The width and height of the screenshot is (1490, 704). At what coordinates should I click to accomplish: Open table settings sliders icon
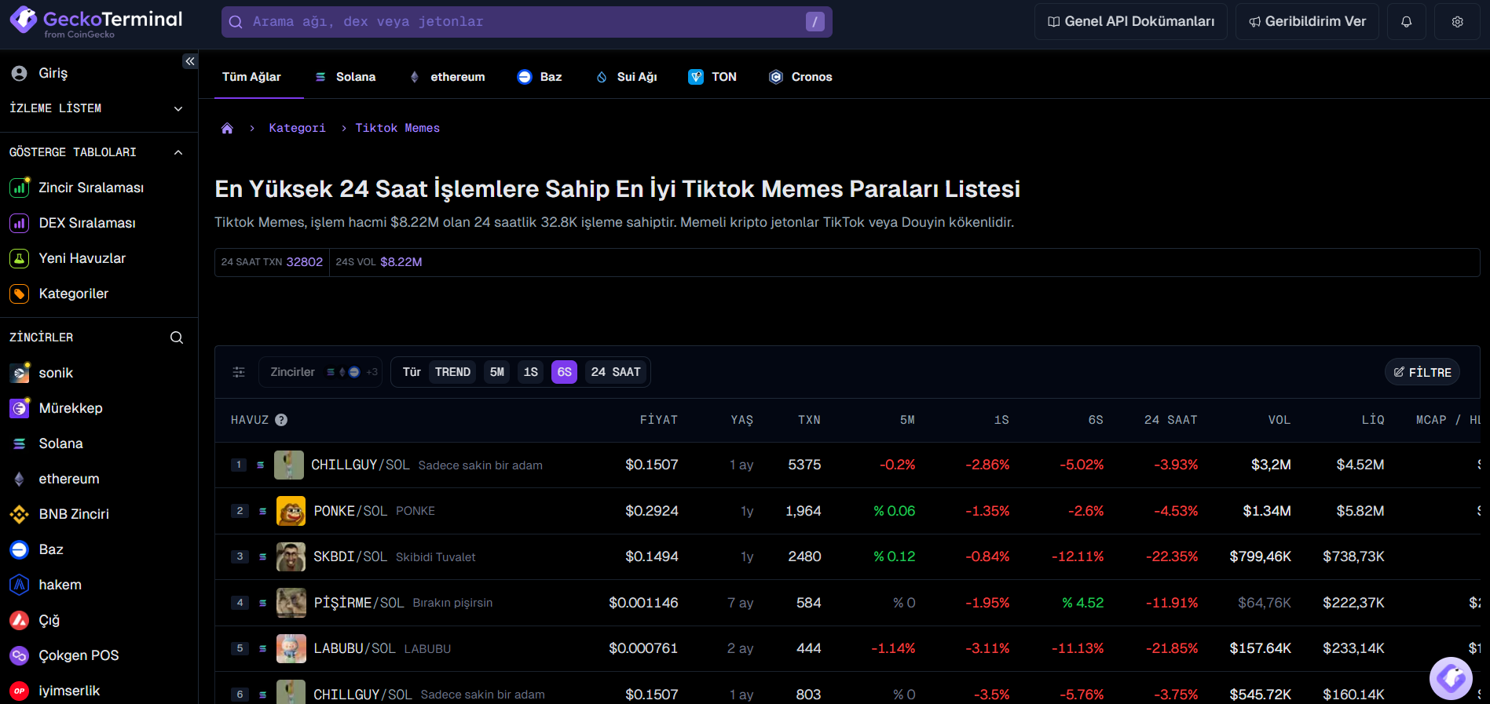click(x=239, y=372)
